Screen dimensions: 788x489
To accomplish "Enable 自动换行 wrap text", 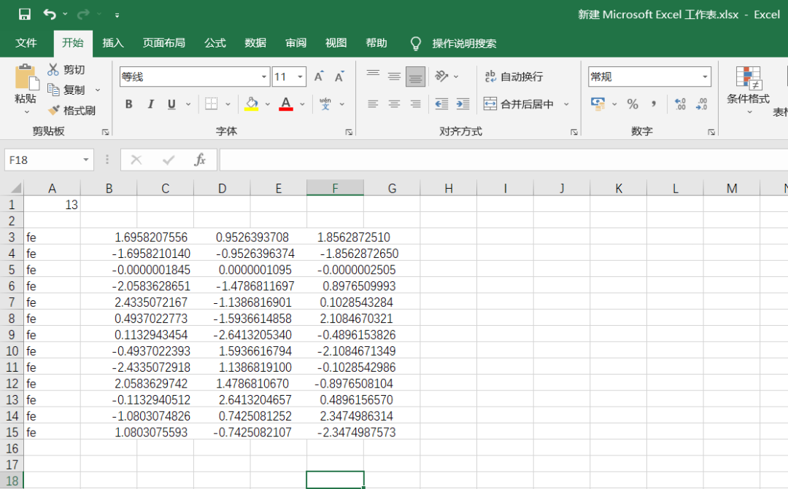I will 514,77.
